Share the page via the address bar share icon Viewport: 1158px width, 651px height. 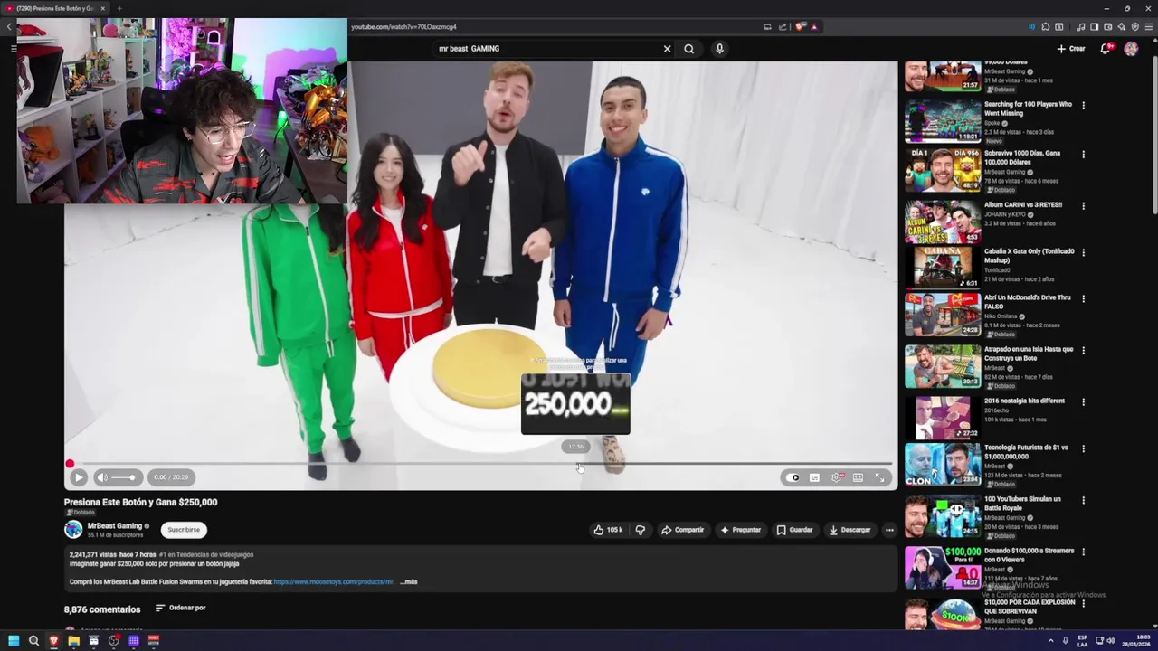(783, 27)
